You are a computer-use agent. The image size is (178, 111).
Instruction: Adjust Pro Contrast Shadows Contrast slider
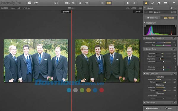pyautogui.click(x=163, y=96)
